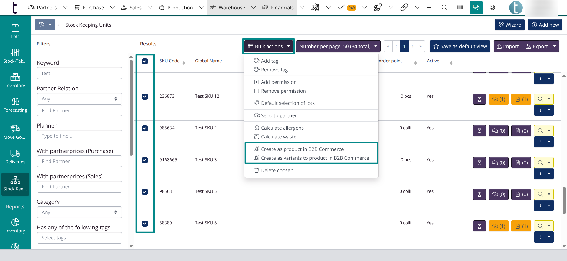Open history dropdown caret
567x261 pixels.
(50, 25)
